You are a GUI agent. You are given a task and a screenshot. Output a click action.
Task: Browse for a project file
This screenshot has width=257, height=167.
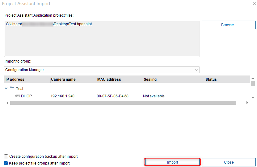(229, 25)
